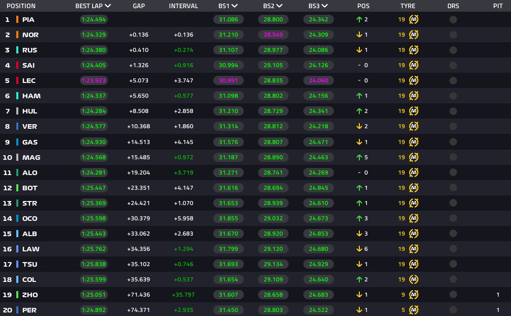Viewport: 511px width, 316px height.
Task: Click LAW's position-lost down arrow
Action: click(x=359, y=249)
